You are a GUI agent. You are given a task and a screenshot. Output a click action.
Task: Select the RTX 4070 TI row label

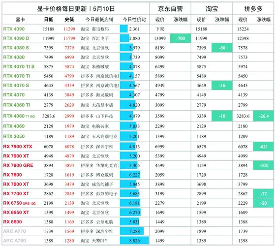[x=17, y=76]
